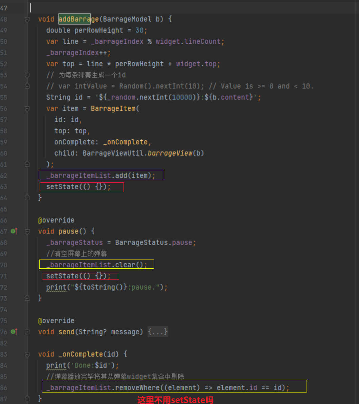Click the print('Done:$id') statement

point(83,365)
